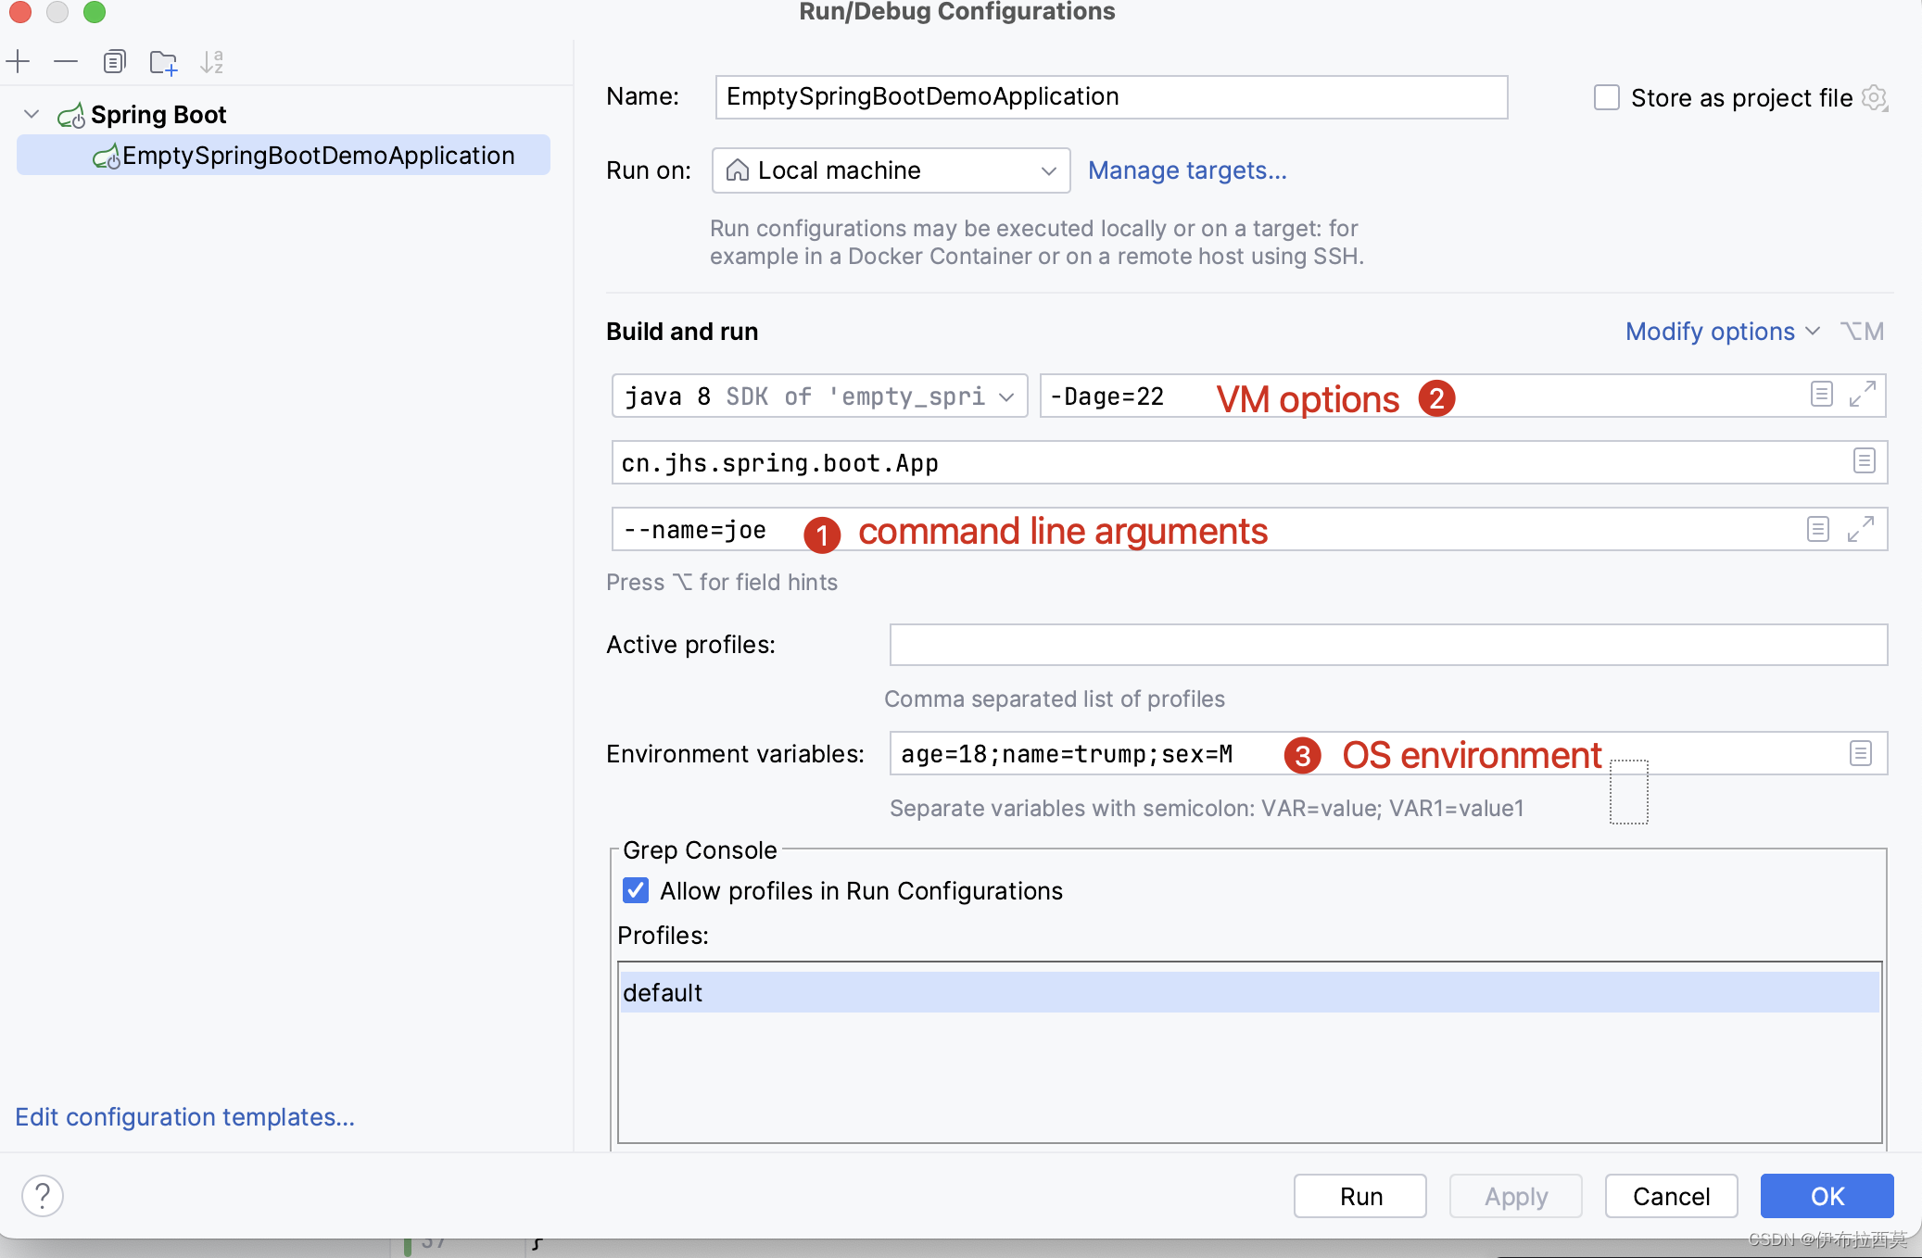Open Edit configuration templates

183,1117
